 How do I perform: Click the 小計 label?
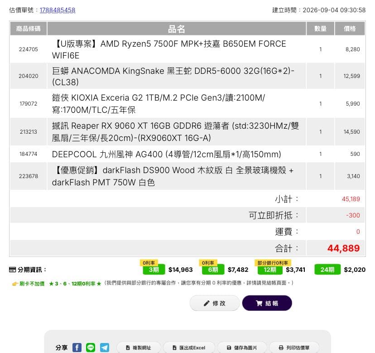click(287, 199)
